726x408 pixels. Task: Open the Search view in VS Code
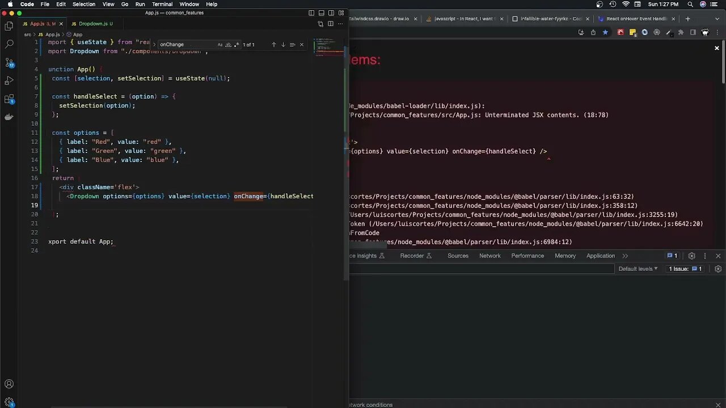click(x=9, y=44)
